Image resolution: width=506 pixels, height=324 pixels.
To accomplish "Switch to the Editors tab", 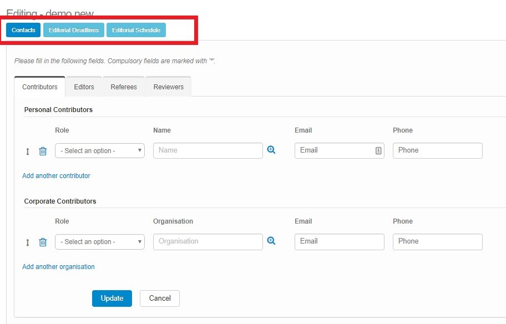I will click(84, 87).
